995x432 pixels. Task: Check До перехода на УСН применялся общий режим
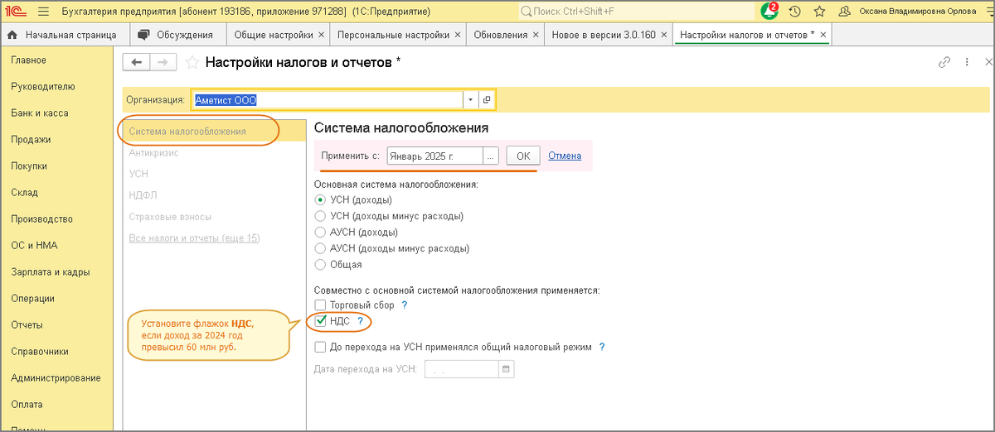[320, 348]
